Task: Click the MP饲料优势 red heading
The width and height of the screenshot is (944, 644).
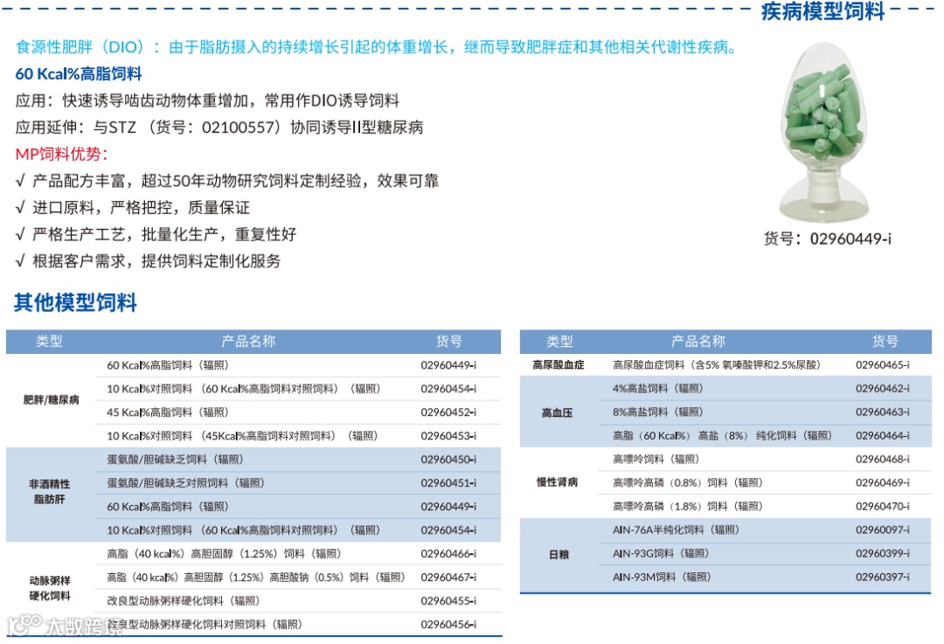Action: pos(61,154)
